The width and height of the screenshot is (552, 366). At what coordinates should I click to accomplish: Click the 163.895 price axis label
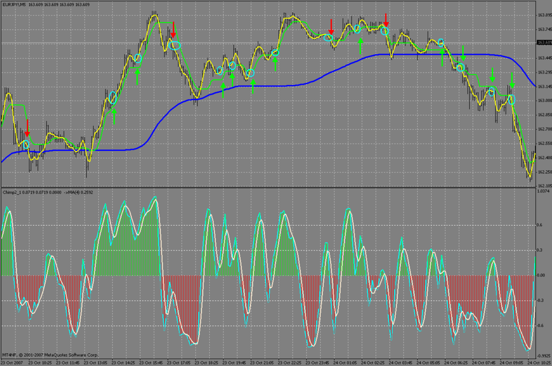pos(544,15)
